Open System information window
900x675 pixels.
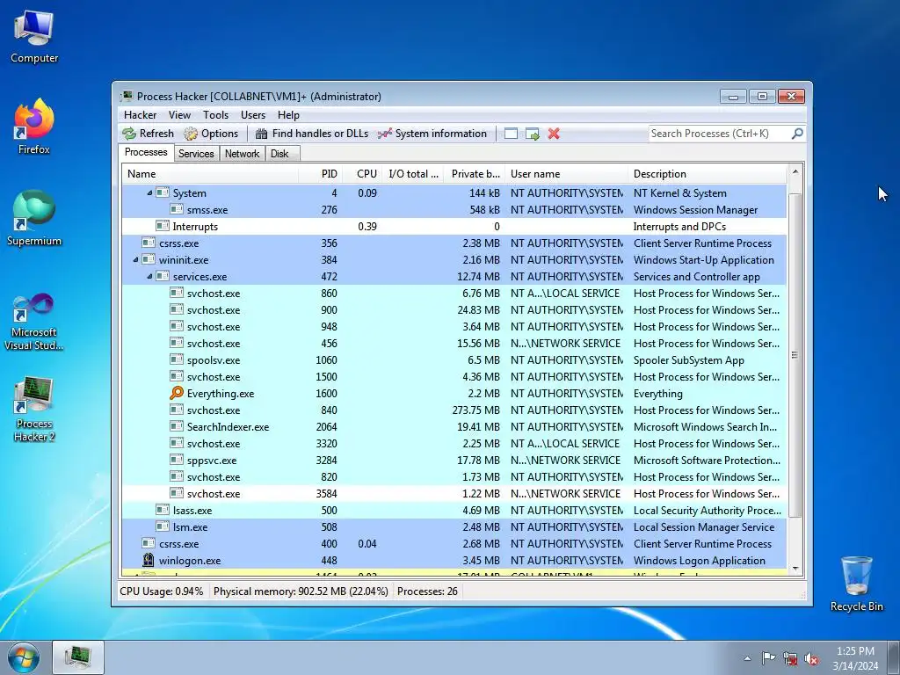[432, 134]
